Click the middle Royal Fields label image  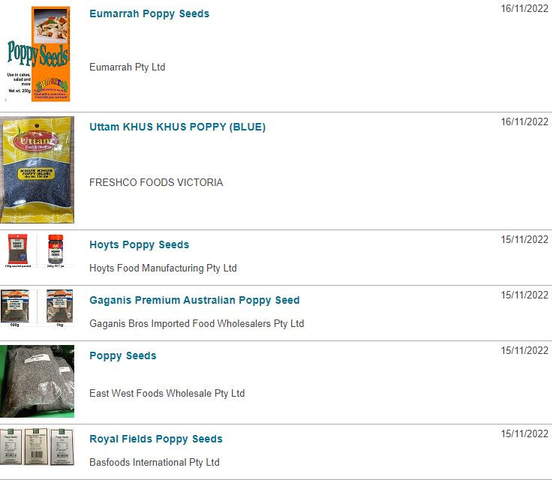[x=36, y=447]
